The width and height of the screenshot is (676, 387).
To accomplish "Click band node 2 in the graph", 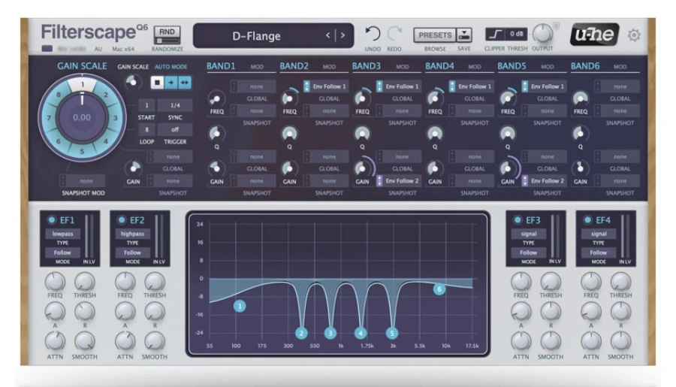I will pyautogui.click(x=301, y=333).
